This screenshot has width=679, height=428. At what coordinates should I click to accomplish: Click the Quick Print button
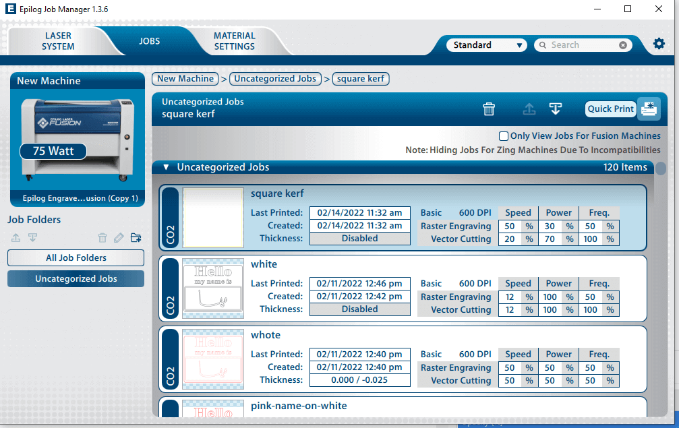[611, 109]
